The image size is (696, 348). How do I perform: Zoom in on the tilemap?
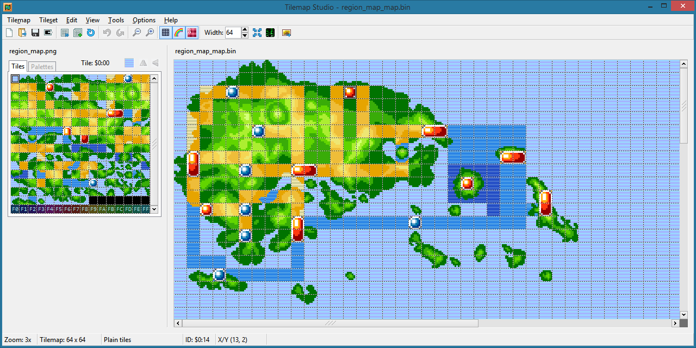point(150,32)
